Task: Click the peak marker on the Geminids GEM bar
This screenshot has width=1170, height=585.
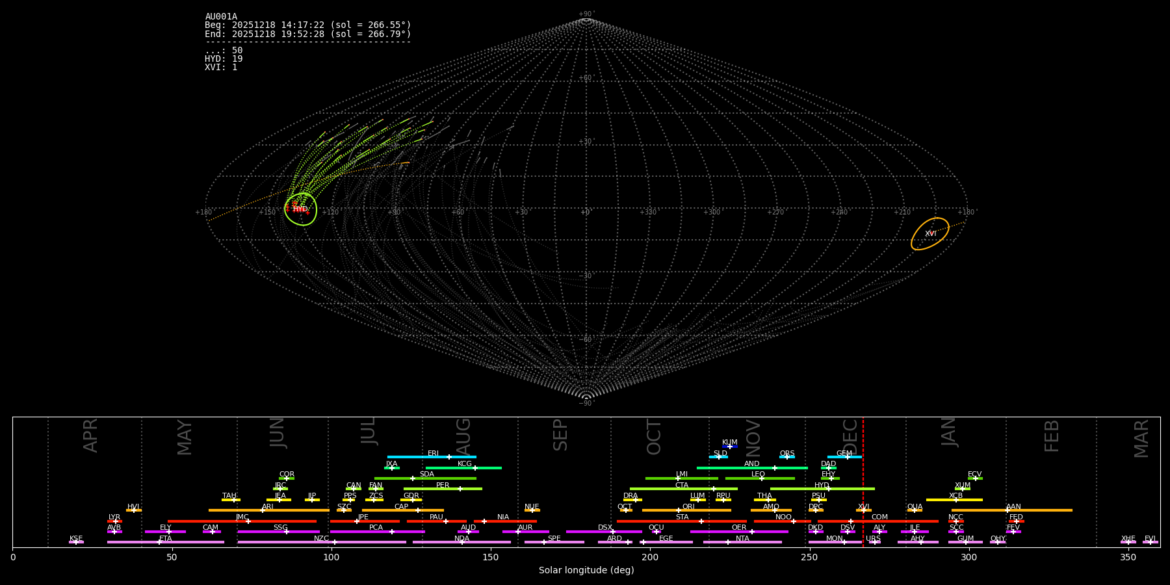Action: click(x=847, y=457)
